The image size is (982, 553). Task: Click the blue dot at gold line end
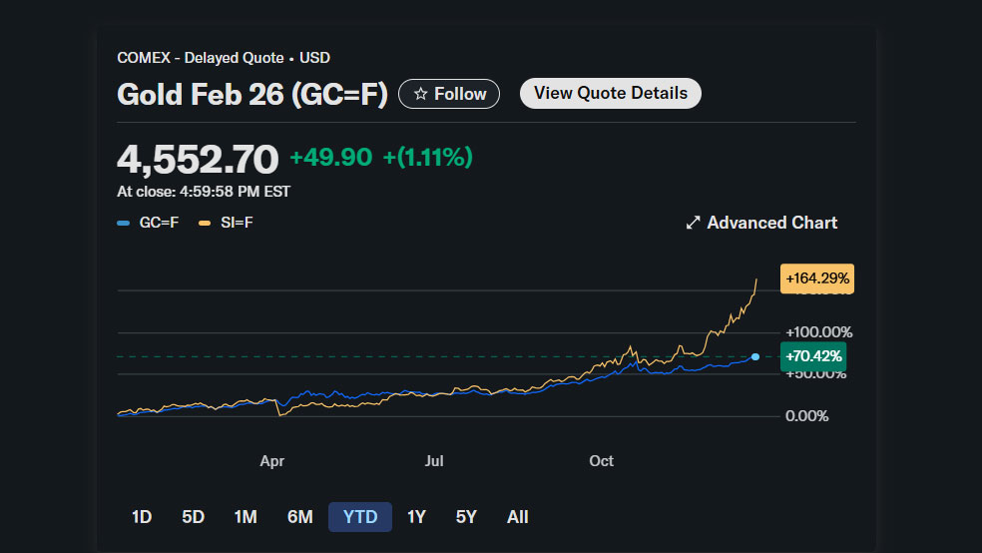point(755,356)
